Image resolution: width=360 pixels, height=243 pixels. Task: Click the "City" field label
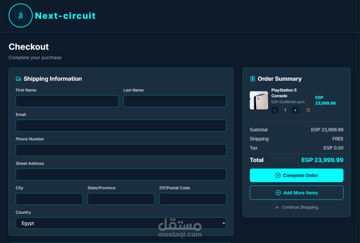(x=19, y=188)
